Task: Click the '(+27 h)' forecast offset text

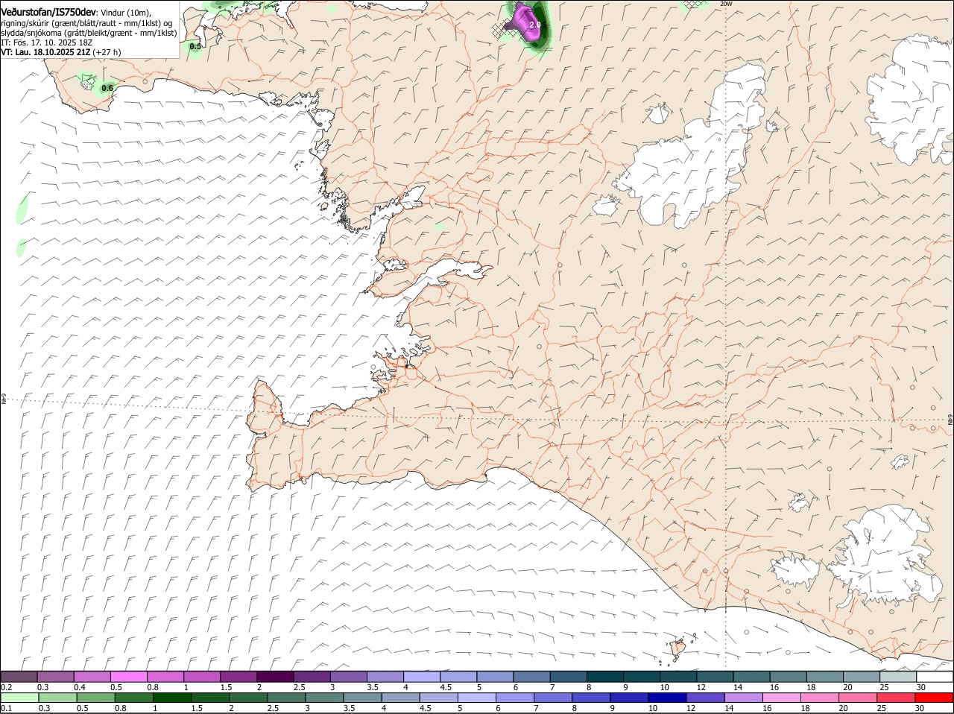Action: tap(107, 52)
